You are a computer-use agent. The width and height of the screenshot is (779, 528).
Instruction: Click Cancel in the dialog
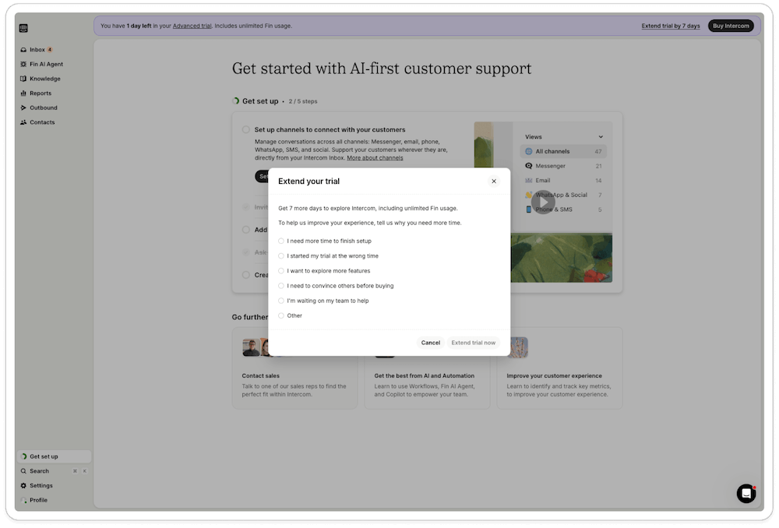coord(430,343)
